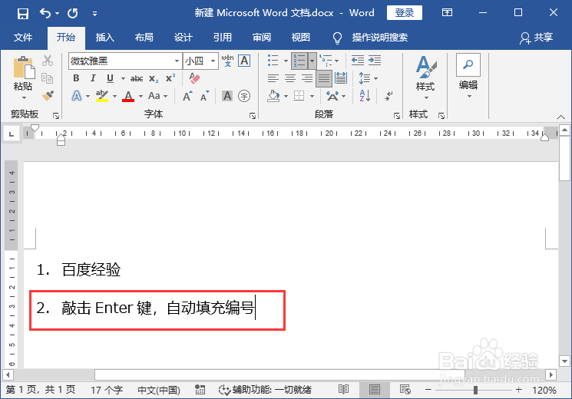Open the font name dropdown 微软雅黑
The image size is (572, 399).
point(177,61)
